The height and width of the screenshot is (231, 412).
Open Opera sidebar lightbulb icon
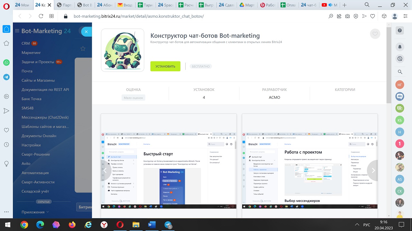[x=6, y=164]
